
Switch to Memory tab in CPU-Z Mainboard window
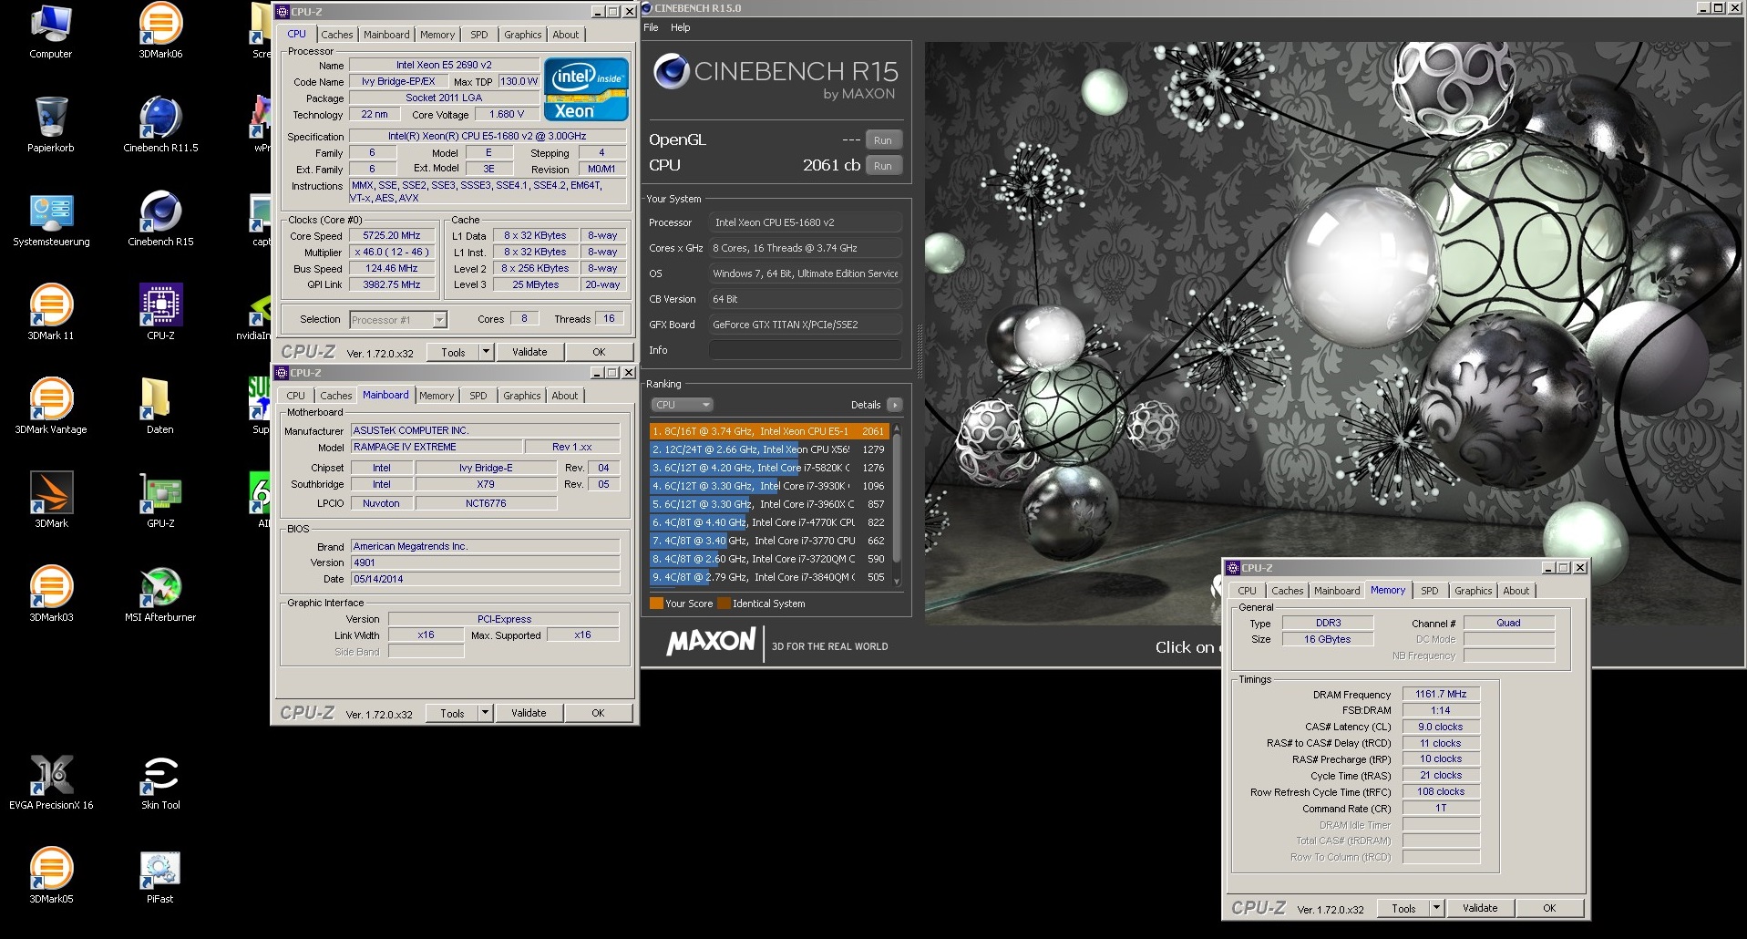click(x=437, y=396)
